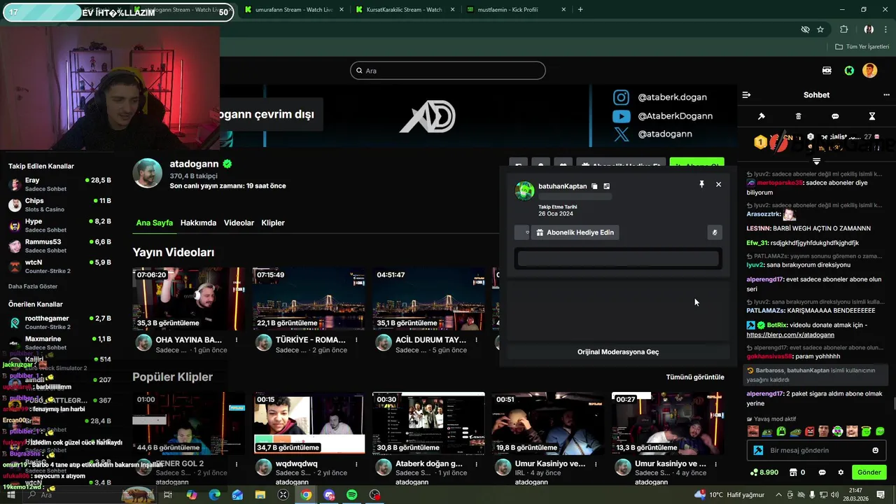Screen dimensions: 896x504
Task: Open the wqdwqdwq clip thumbnail
Action: click(309, 423)
